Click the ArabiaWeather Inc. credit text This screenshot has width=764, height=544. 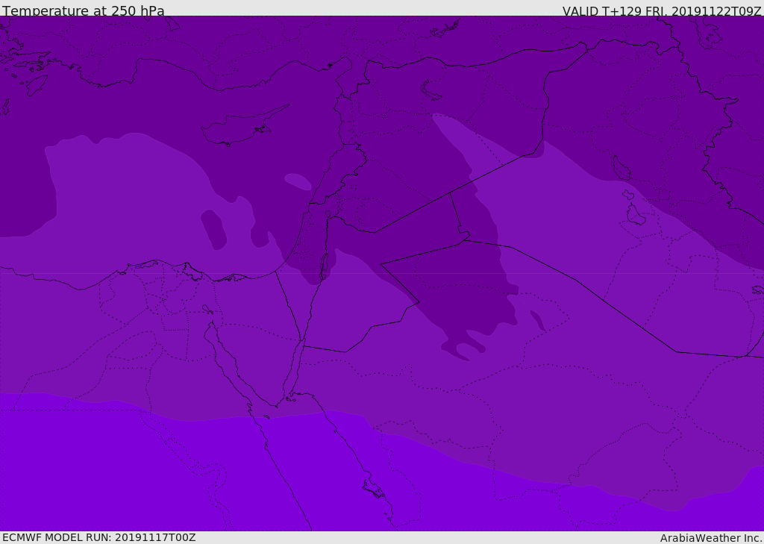pos(711,538)
